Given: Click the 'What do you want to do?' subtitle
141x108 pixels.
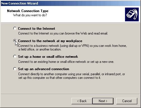Looking at the screenshot, I should click(x=30, y=15).
